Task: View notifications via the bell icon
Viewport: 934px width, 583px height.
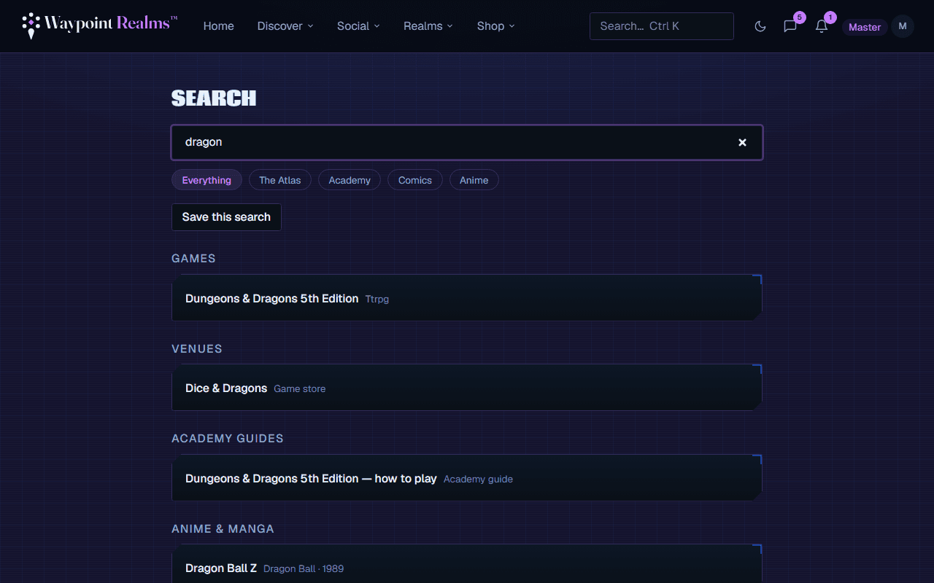Action: pyautogui.click(x=822, y=26)
